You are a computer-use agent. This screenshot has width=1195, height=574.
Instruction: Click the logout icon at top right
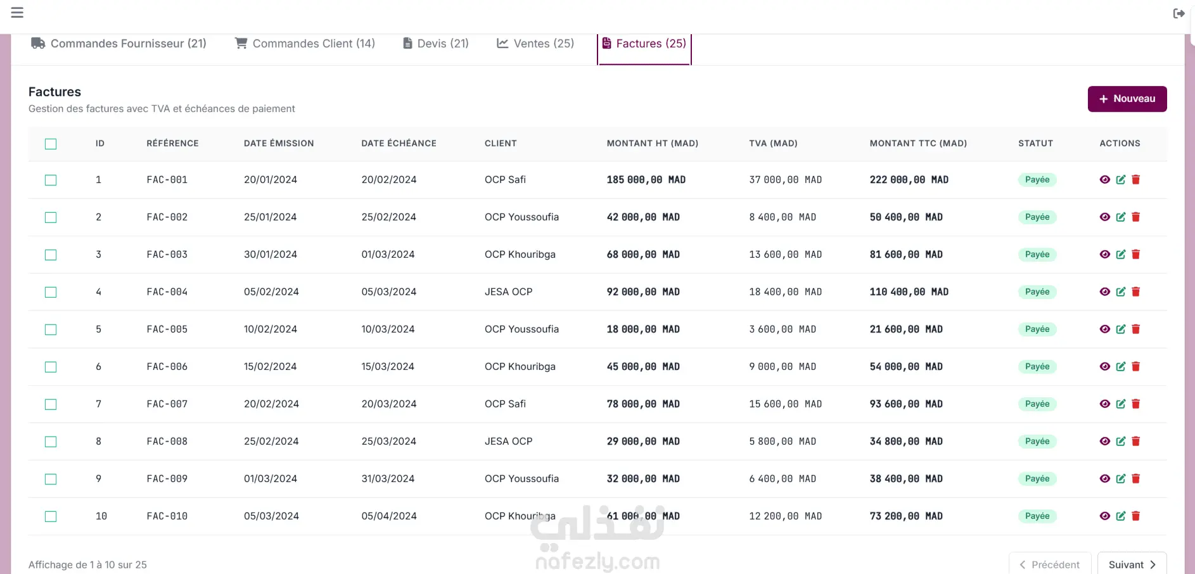click(x=1179, y=13)
